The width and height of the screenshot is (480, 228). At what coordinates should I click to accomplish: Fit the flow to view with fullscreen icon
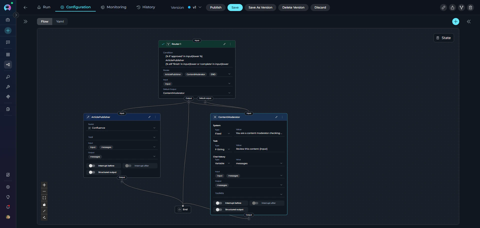[44, 198]
